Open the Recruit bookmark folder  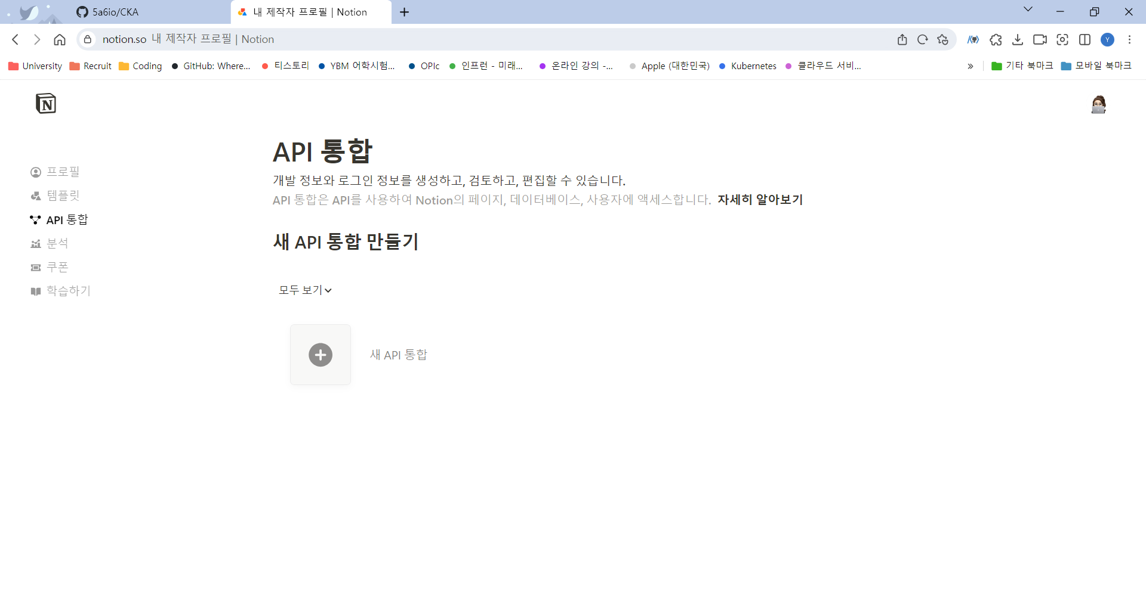(91, 66)
